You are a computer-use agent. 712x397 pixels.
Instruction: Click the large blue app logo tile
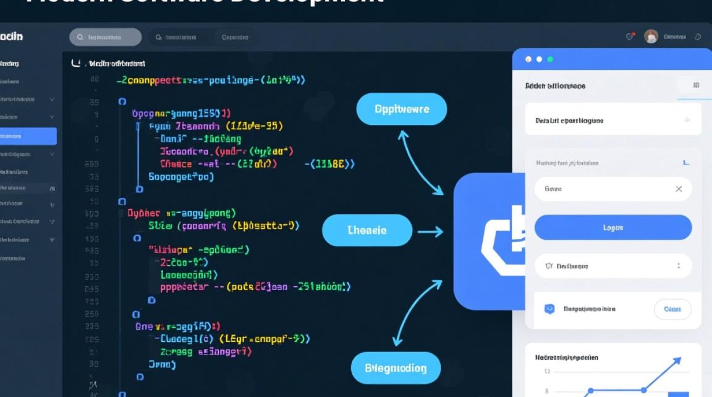coord(487,241)
